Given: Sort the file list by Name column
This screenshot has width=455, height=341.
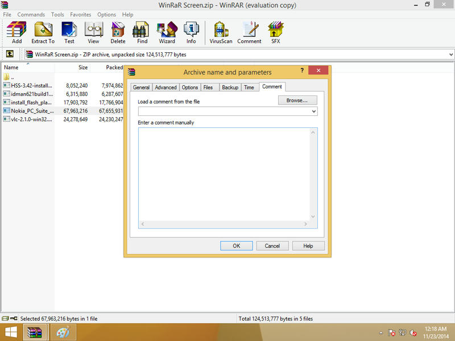Looking at the screenshot, I should click(x=28, y=67).
